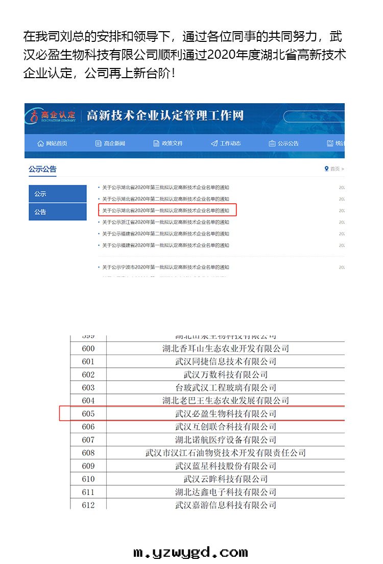Image resolution: width=383 pixels, height=564 pixels.
Task: Select the 公示 sidebar tab
Action: [x=58, y=194]
